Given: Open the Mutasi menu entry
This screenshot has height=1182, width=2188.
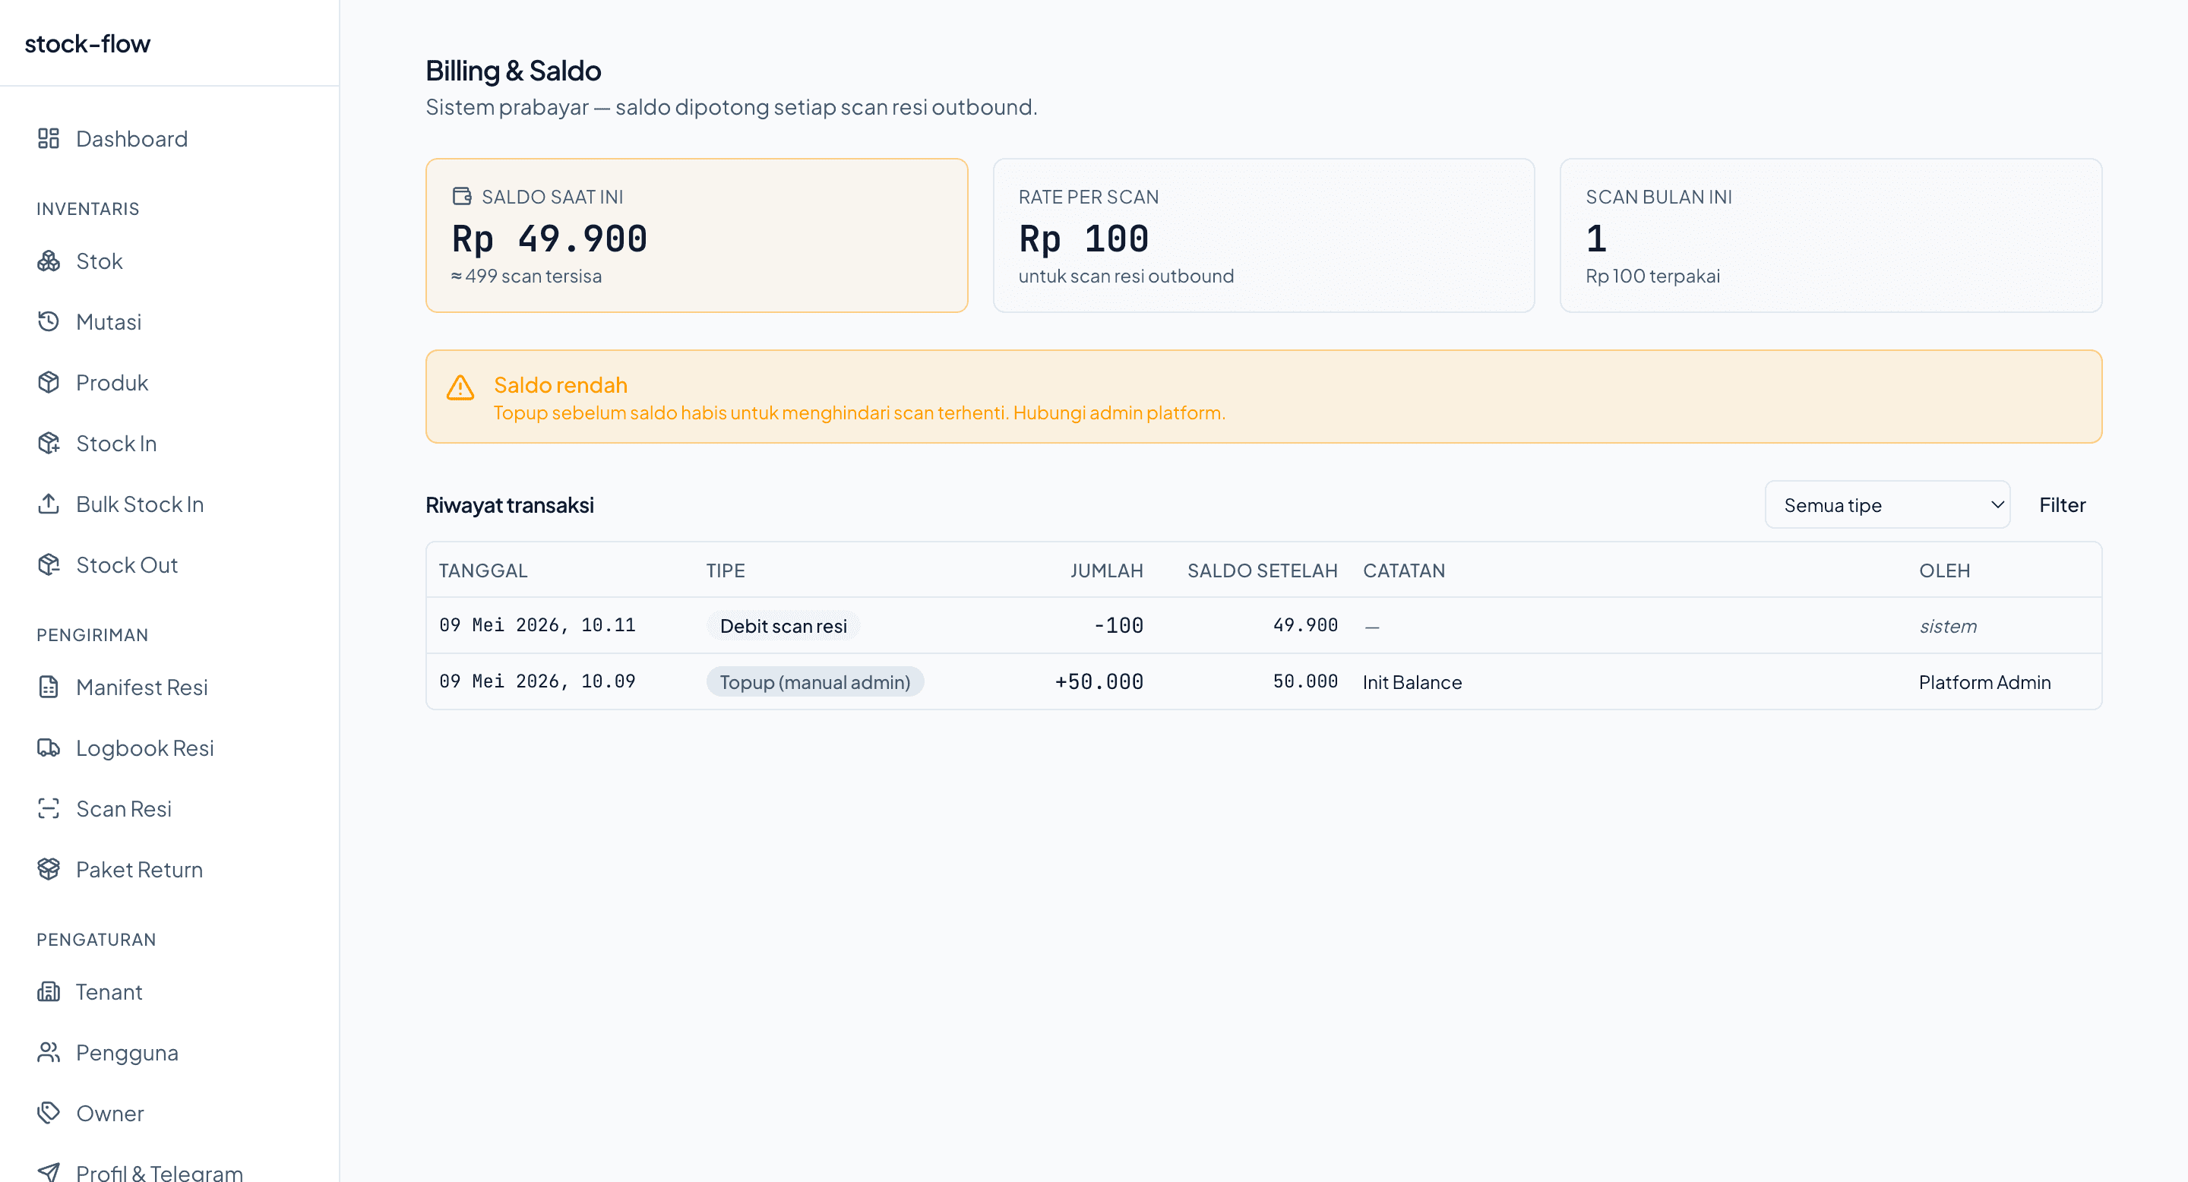Looking at the screenshot, I should [169, 322].
